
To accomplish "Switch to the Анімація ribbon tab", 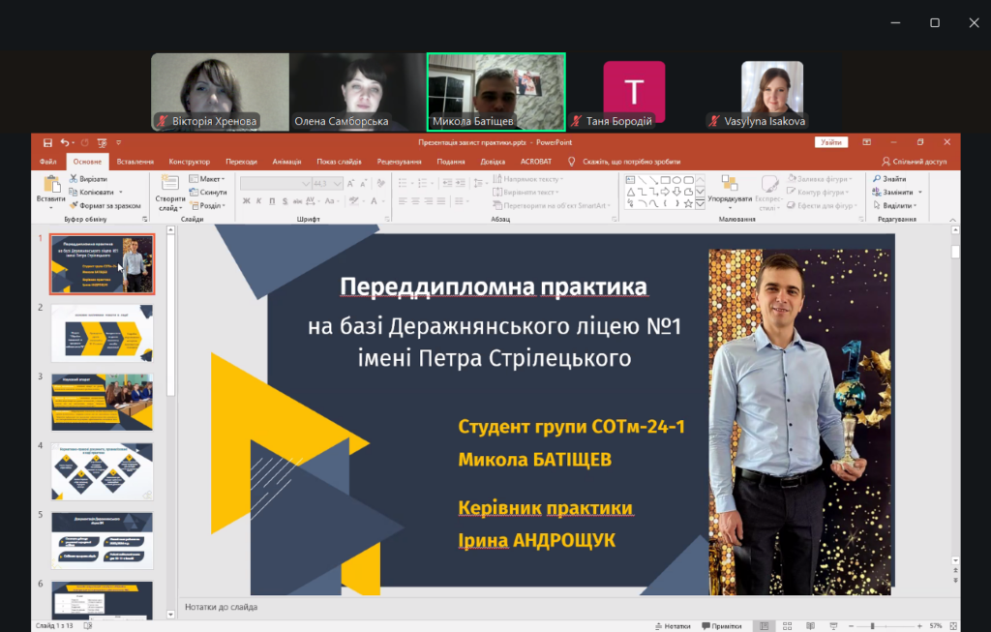I will (x=286, y=162).
